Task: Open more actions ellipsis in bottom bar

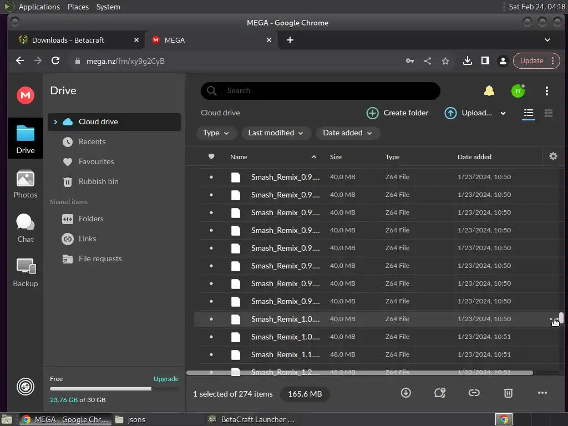Action: (542, 393)
